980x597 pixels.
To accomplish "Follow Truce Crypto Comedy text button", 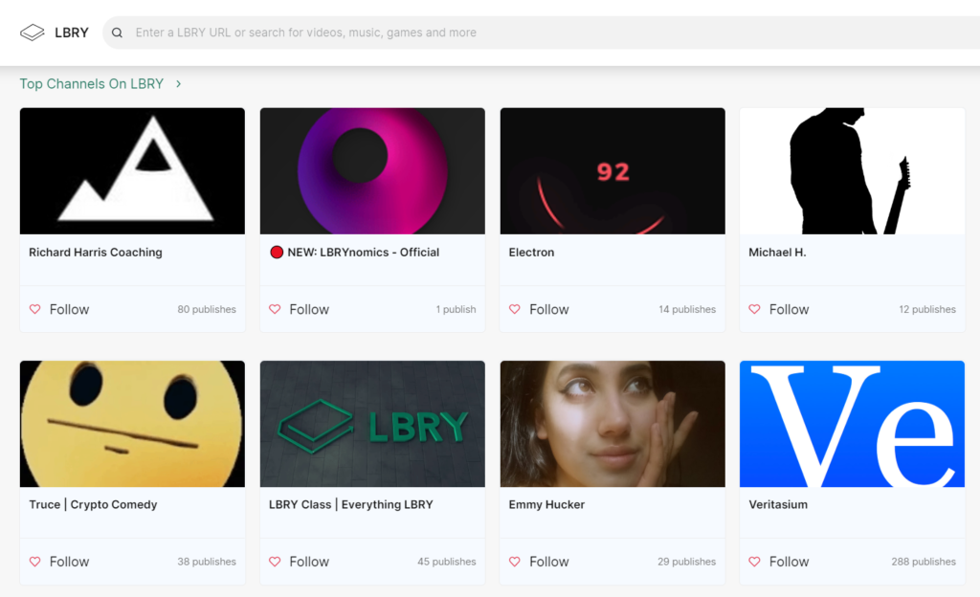I will [69, 562].
